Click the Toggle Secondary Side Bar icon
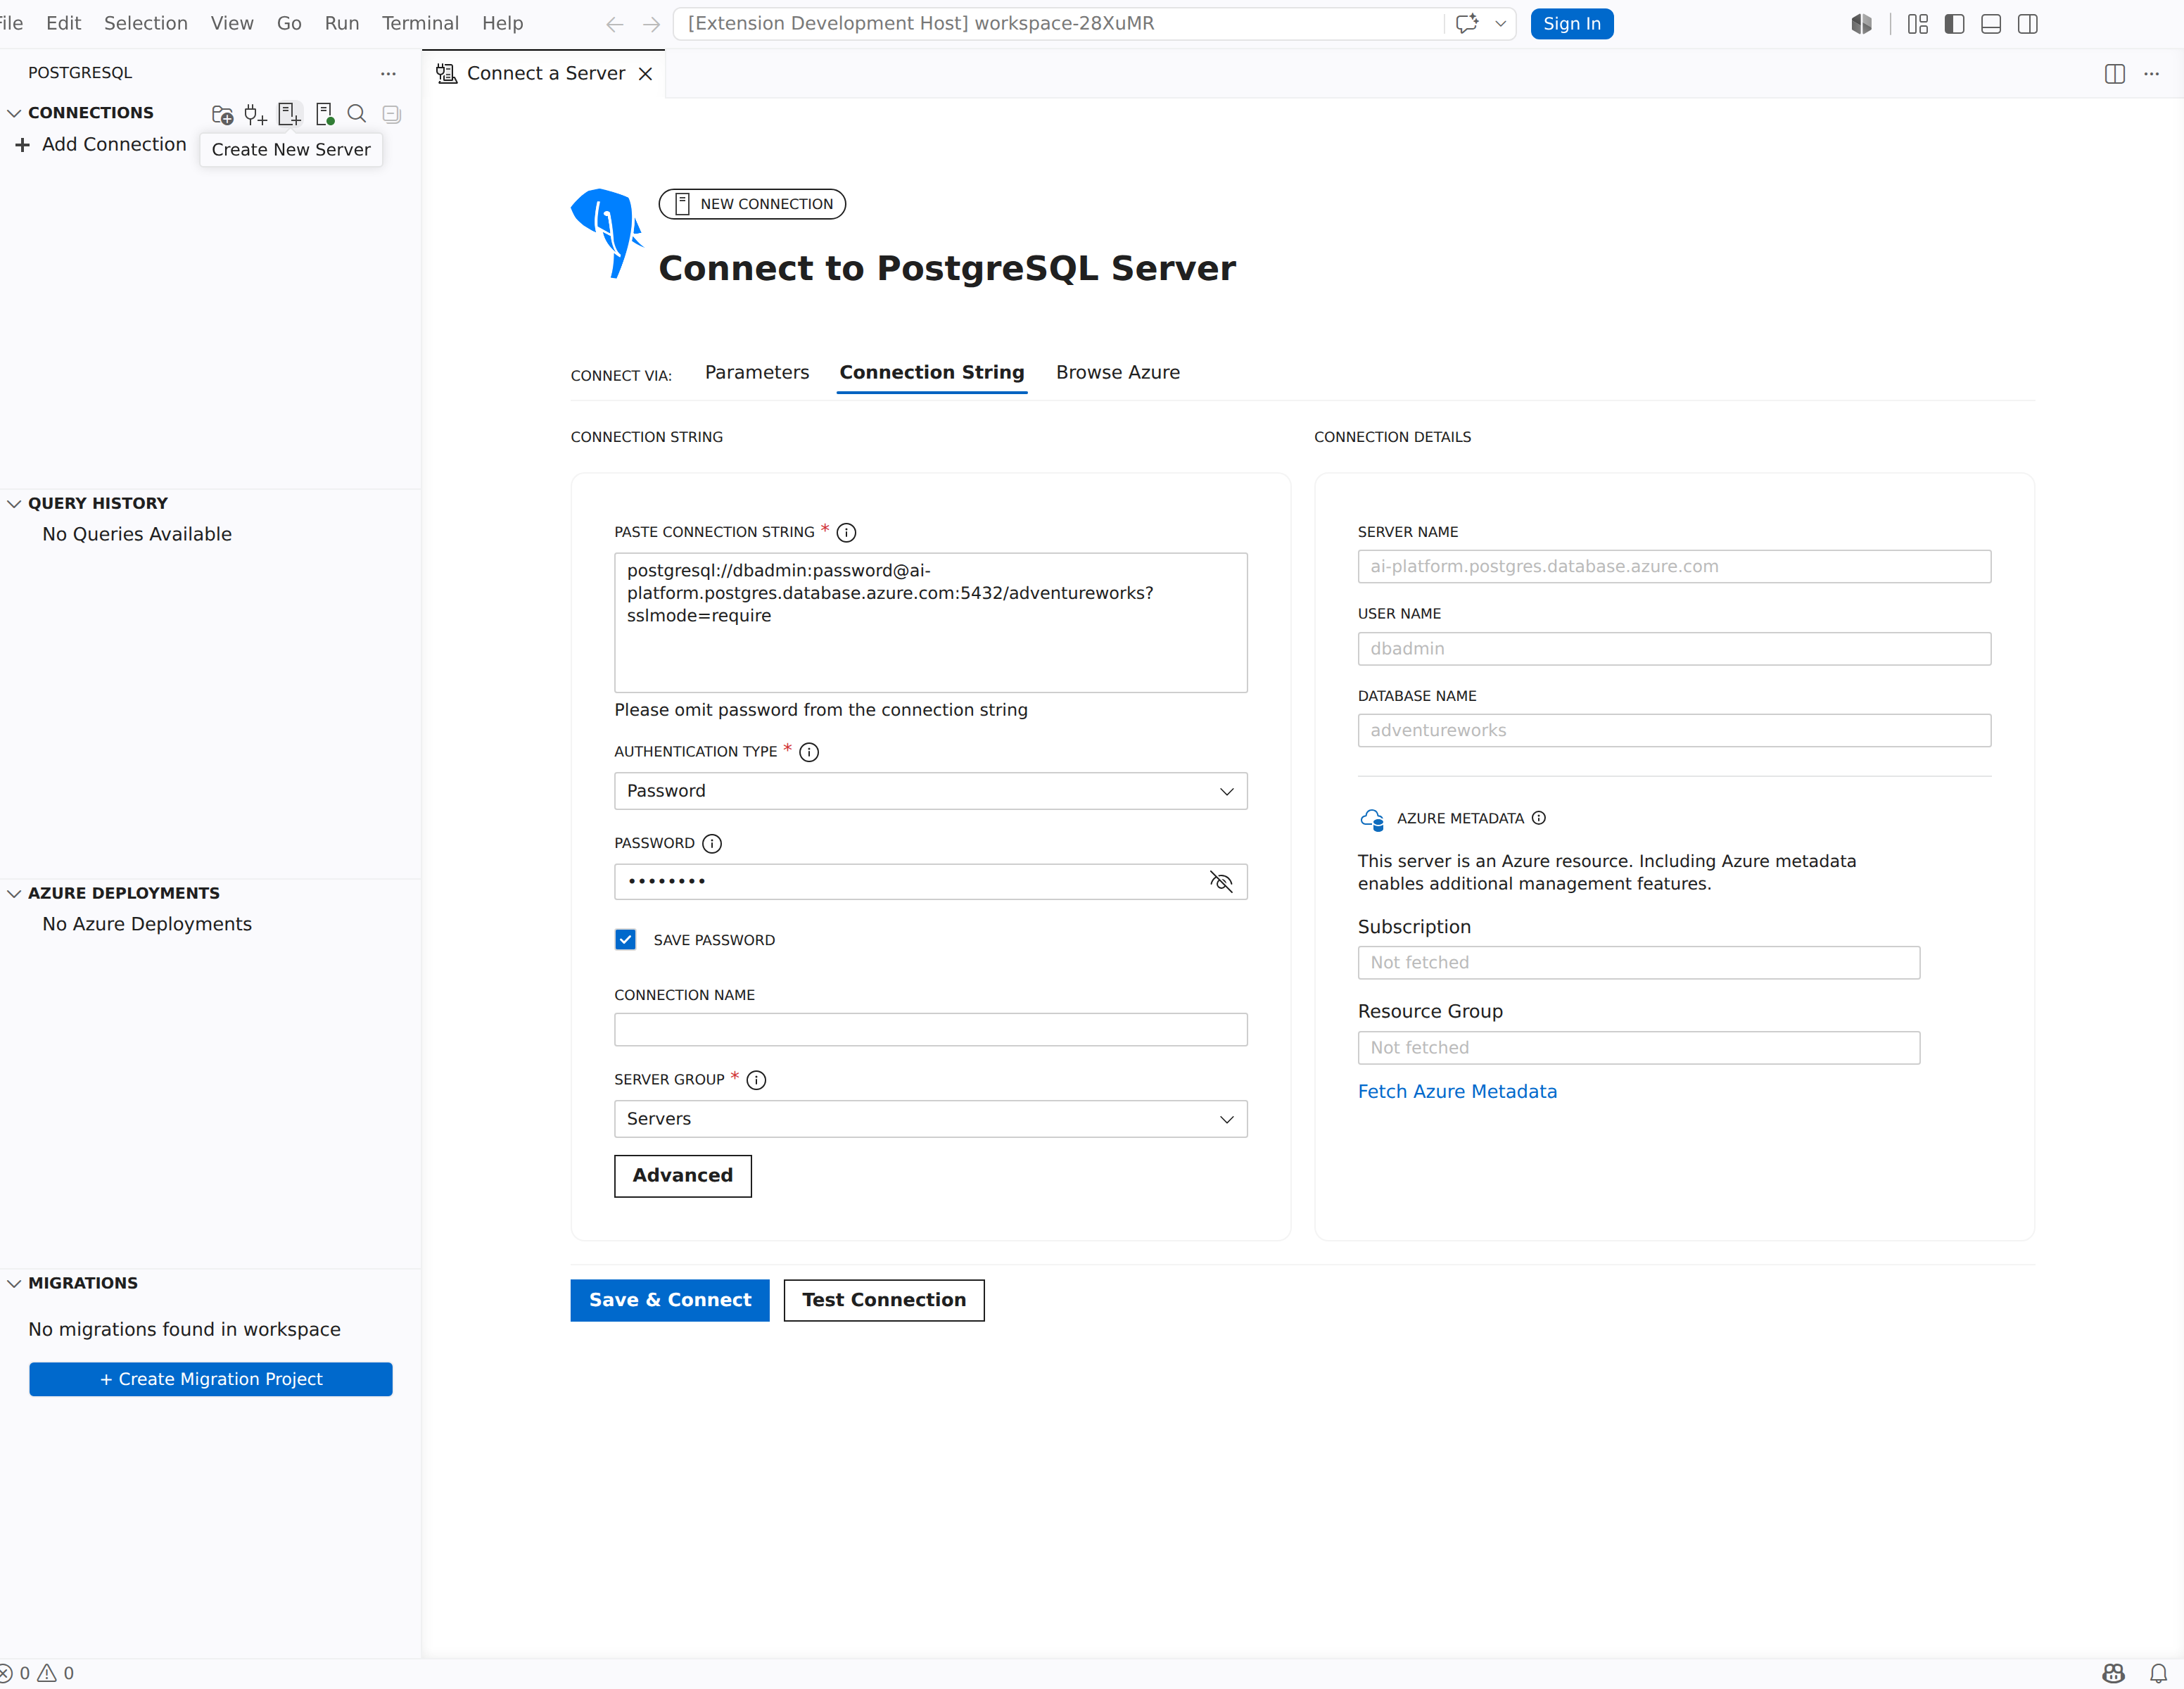 (x=2028, y=23)
